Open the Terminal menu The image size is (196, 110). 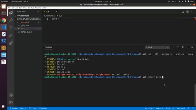click(38, 8)
